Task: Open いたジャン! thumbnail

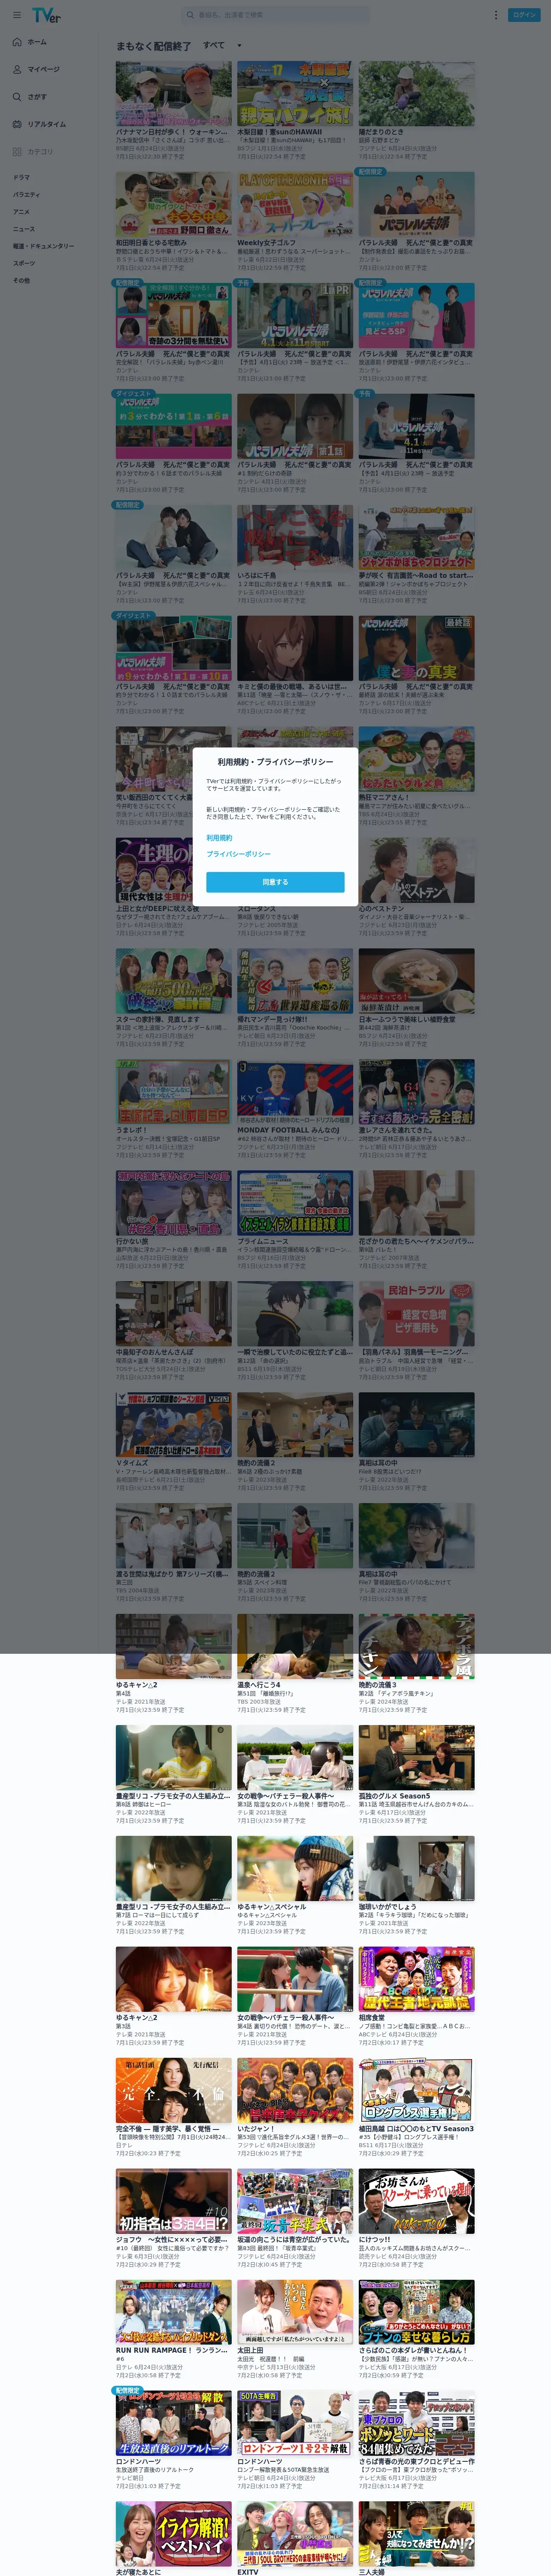Action: click(295, 2090)
